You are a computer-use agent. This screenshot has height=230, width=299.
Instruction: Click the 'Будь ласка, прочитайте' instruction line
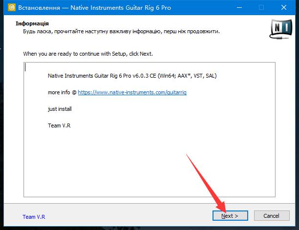121,31
